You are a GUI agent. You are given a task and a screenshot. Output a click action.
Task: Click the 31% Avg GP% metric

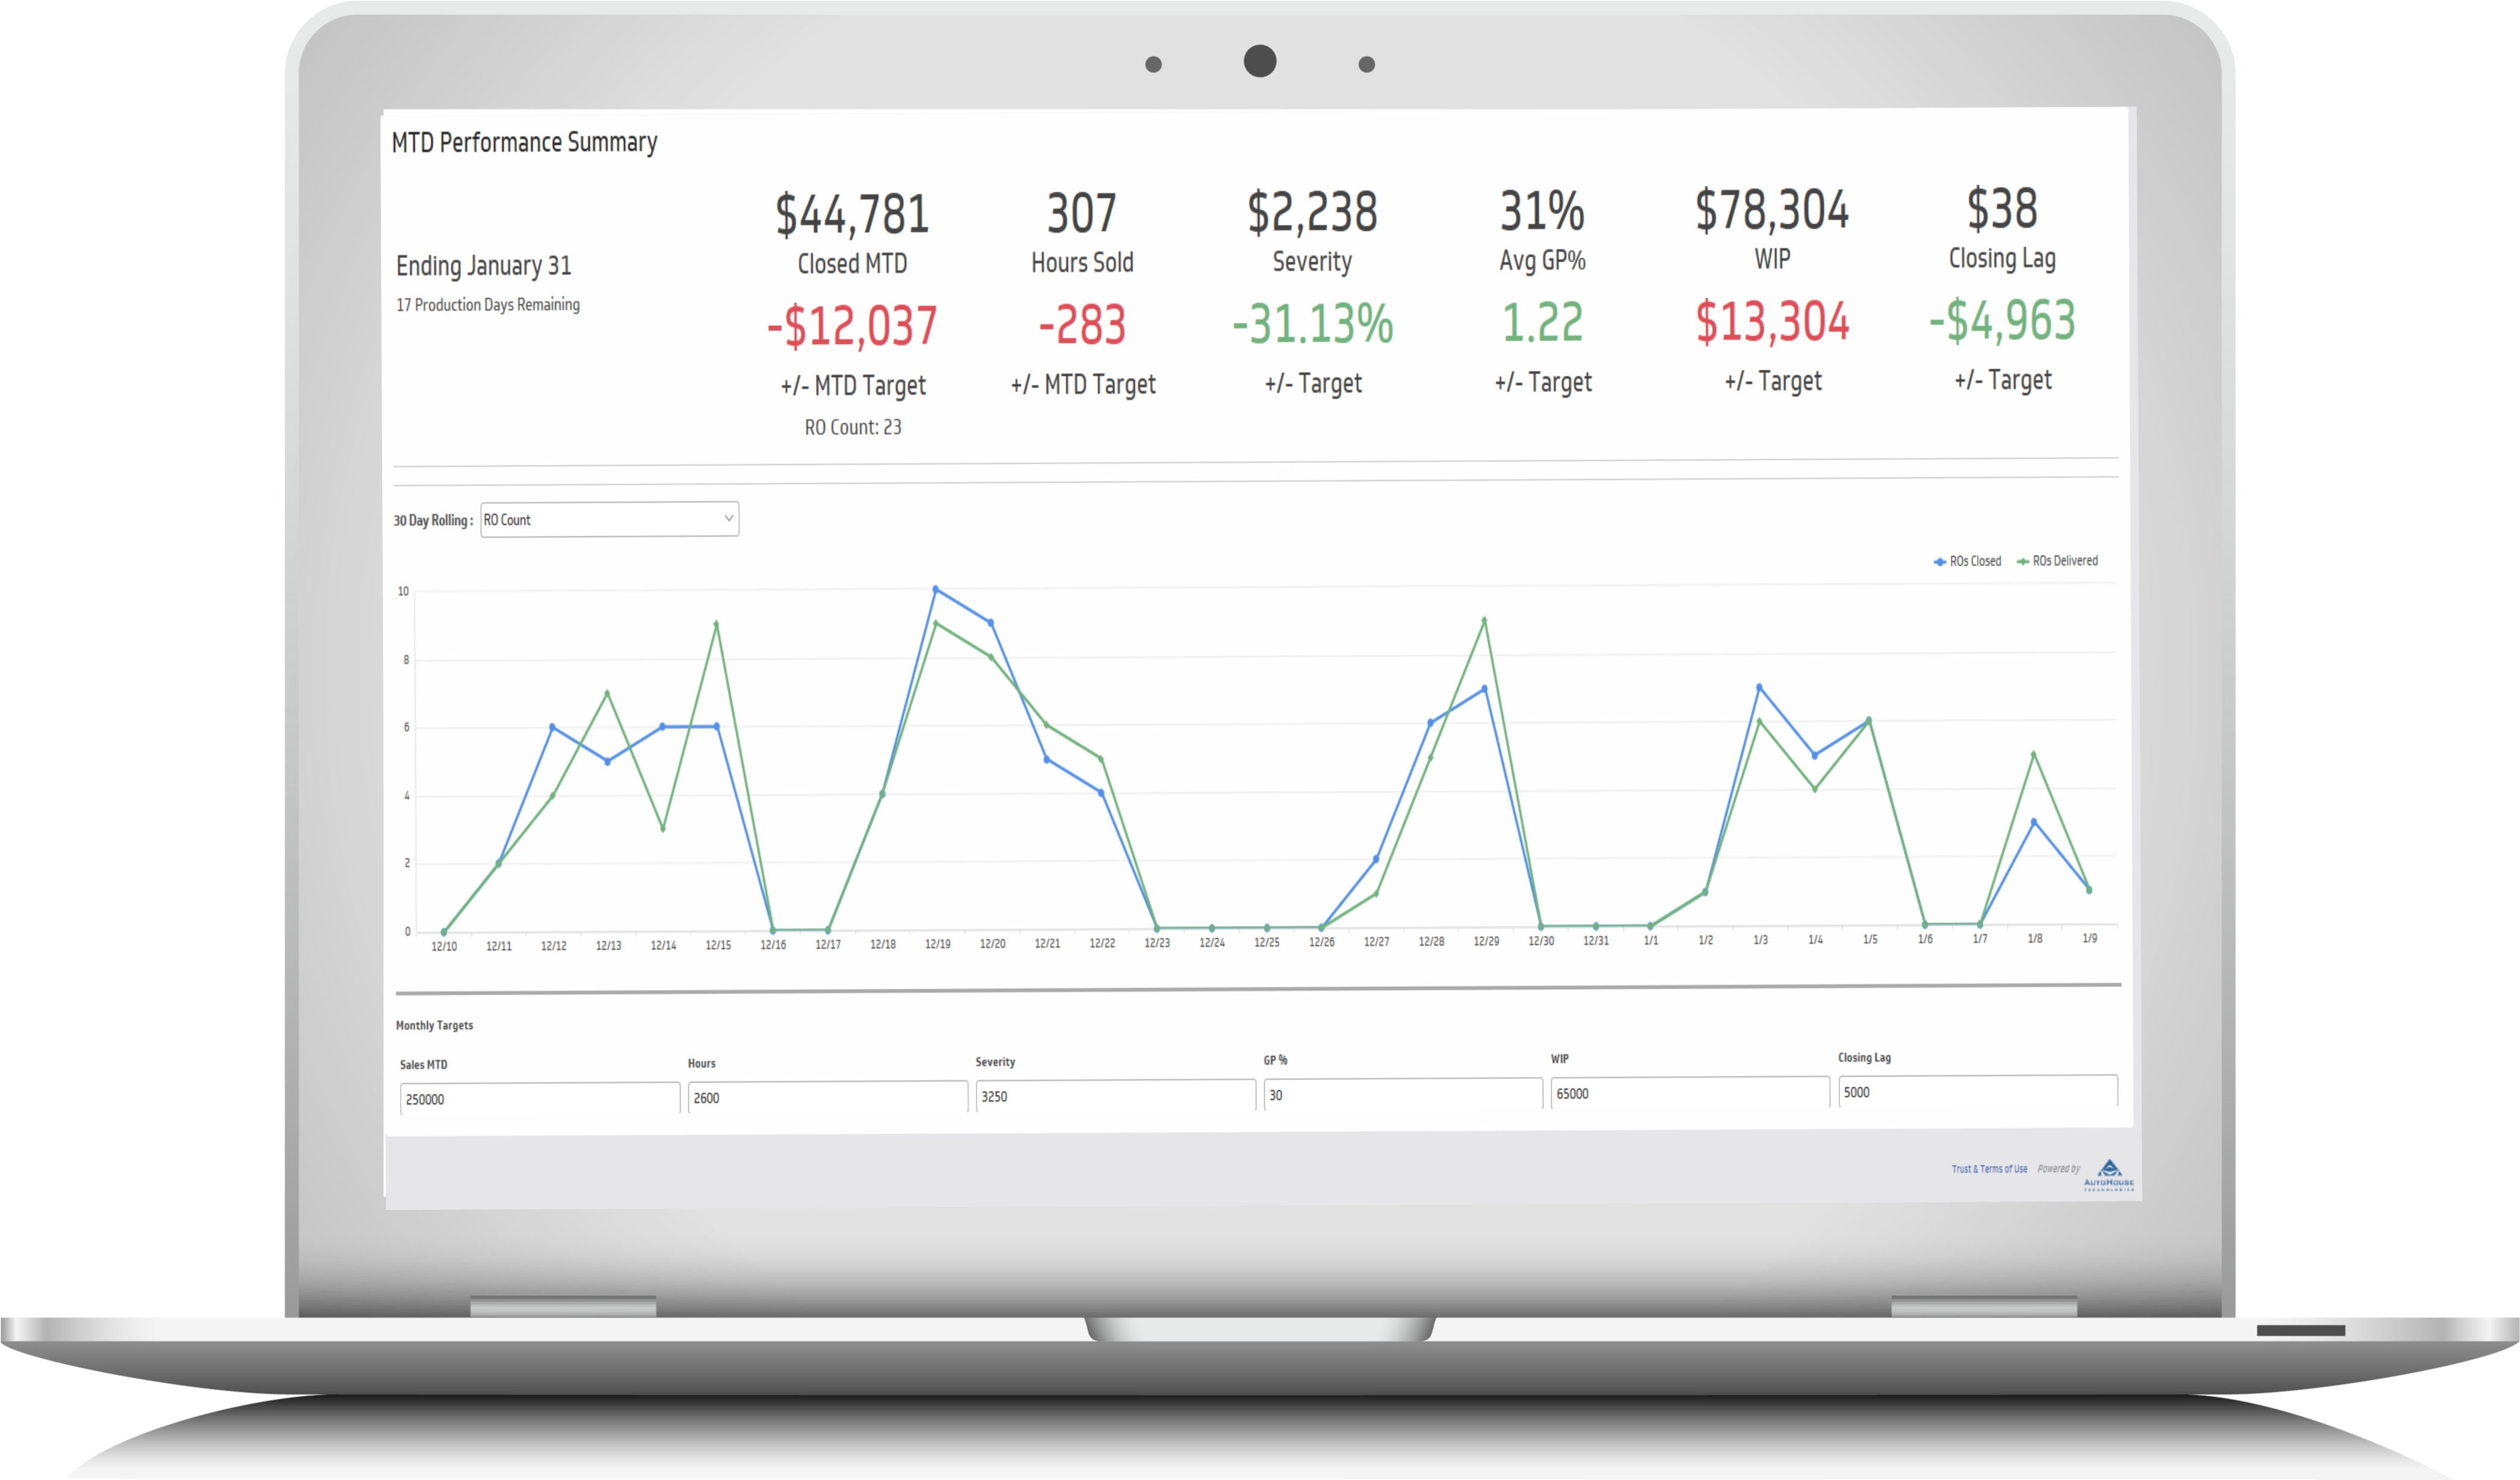coord(1542,211)
